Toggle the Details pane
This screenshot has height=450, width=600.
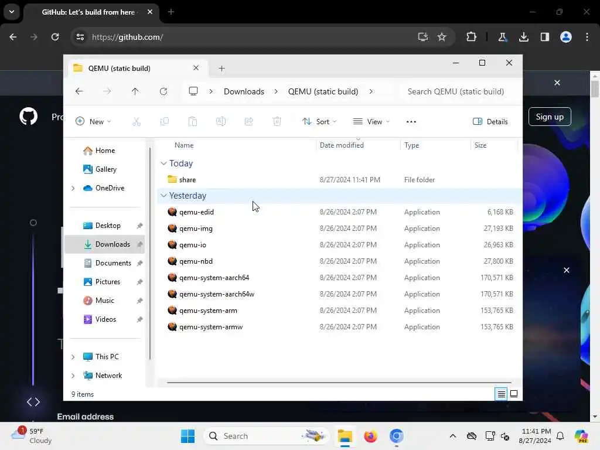pyautogui.click(x=490, y=122)
